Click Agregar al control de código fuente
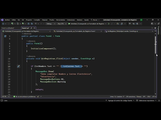This screenshot has width=161, height=120. tap(120, 100)
